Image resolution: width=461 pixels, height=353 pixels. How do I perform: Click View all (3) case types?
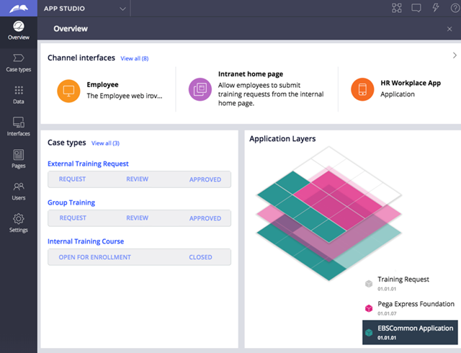click(105, 143)
